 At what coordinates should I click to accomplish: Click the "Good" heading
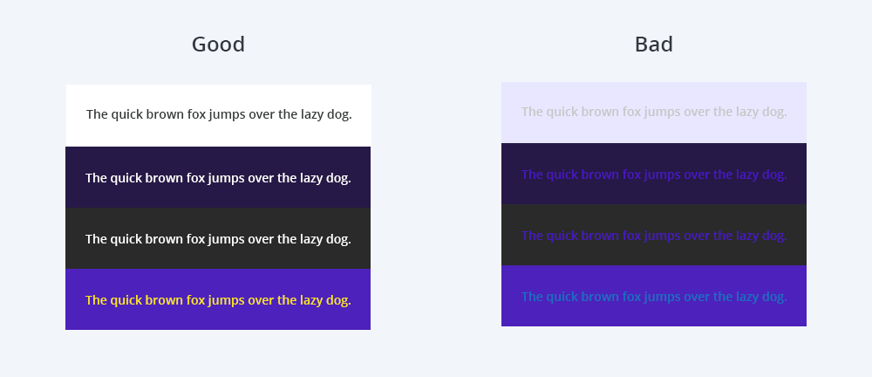[x=218, y=45]
